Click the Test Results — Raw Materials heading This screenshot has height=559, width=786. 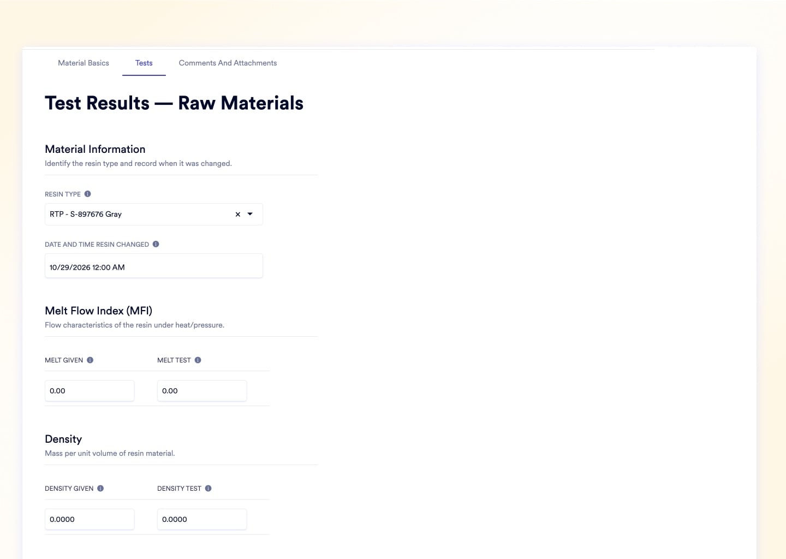(174, 103)
